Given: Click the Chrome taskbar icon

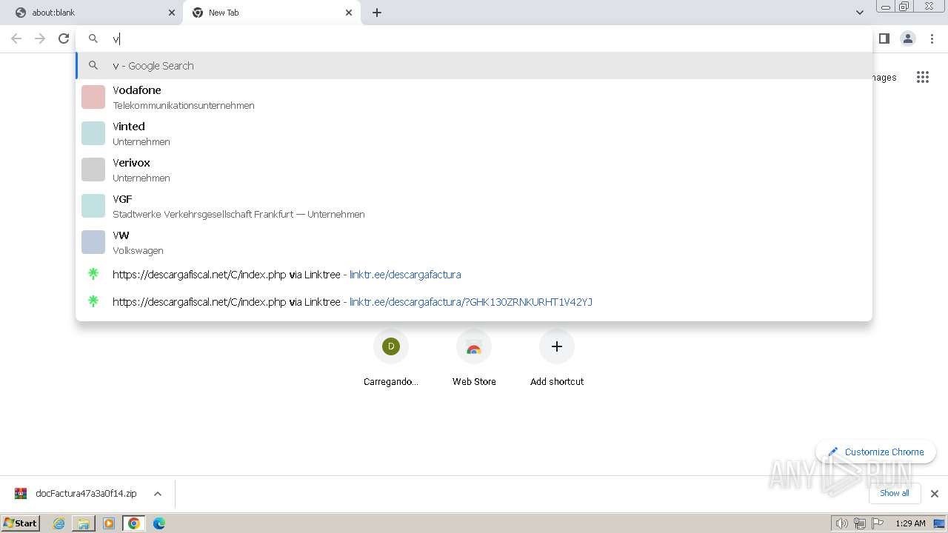Looking at the screenshot, I should 134,523.
